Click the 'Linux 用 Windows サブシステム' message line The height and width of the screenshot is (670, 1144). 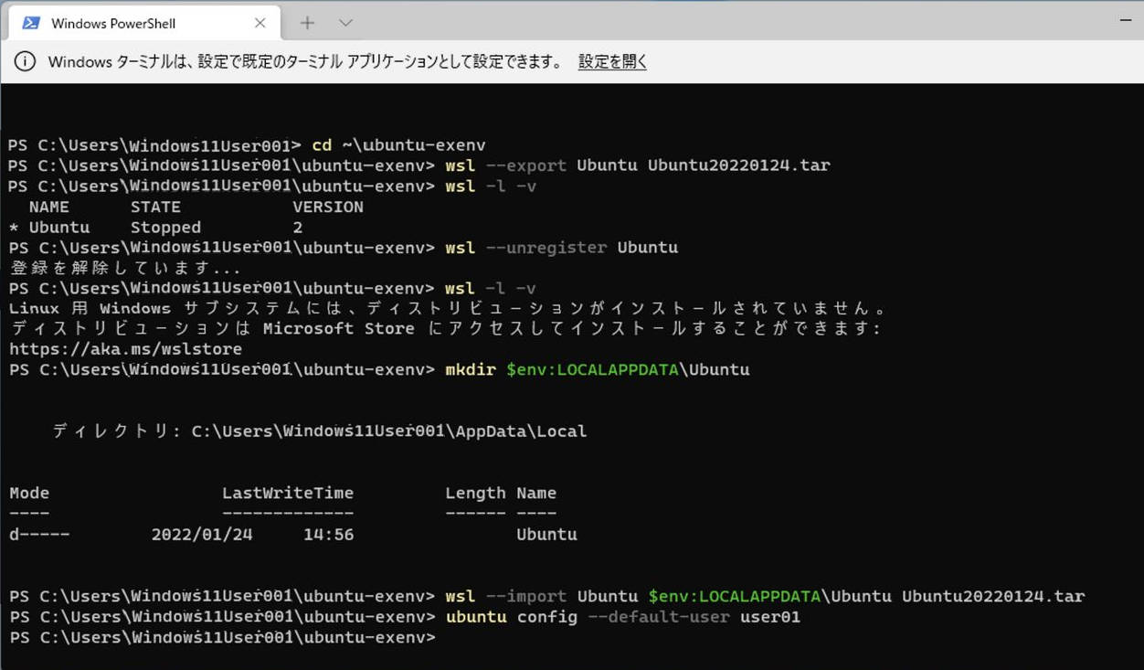click(447, 308)
